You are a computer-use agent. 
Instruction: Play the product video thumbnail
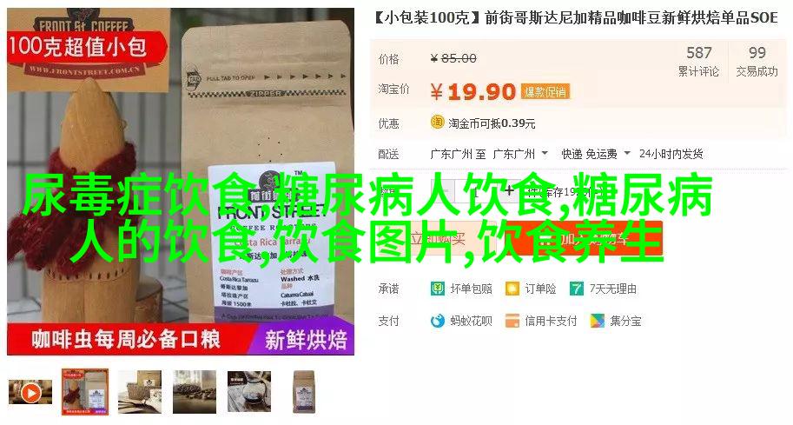click(x=30, y=393)
